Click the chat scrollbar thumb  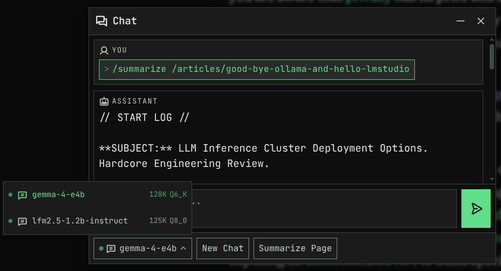tap(492, 56)
